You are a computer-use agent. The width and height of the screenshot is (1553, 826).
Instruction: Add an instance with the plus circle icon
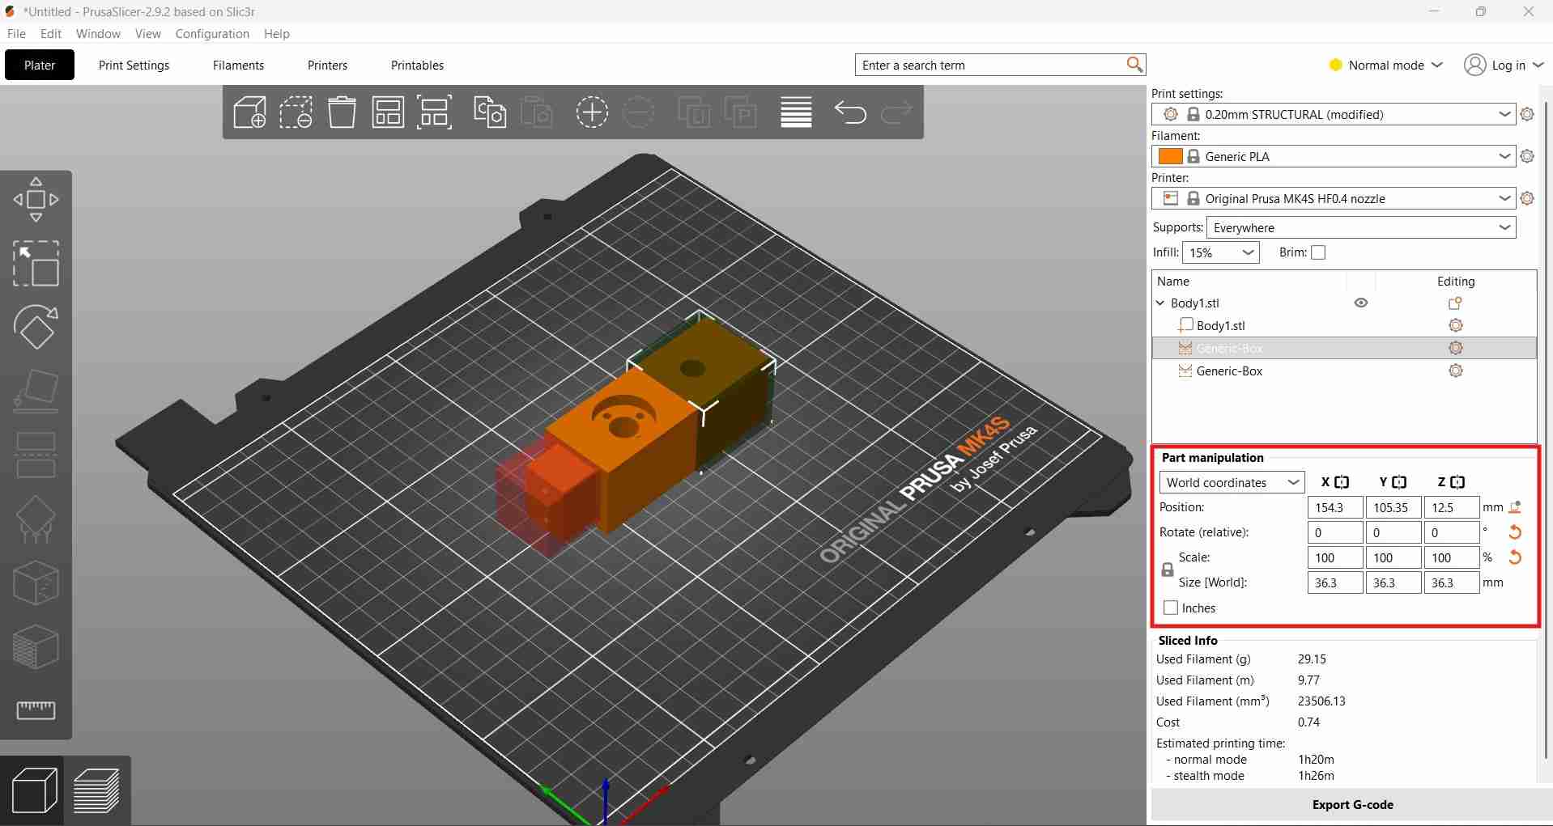click(x=592, y=112)
